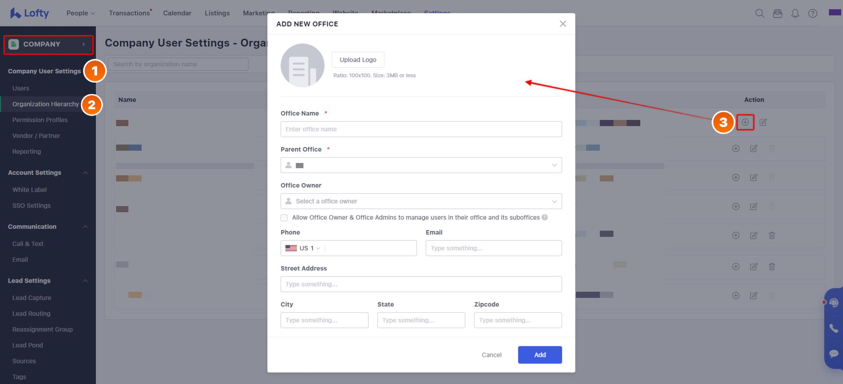Open the Calendar menu tab

[177, 13]
